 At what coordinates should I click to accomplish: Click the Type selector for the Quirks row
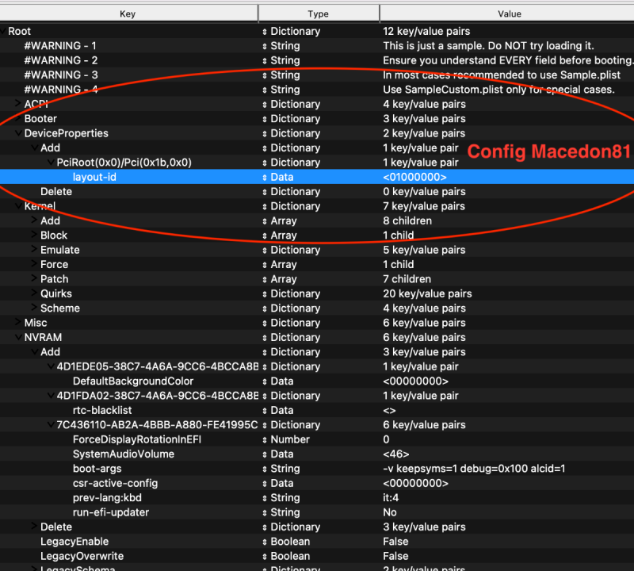click(x=265, y=293)
